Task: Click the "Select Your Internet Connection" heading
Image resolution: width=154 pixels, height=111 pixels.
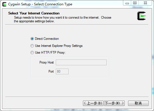Action: [34, 13]
